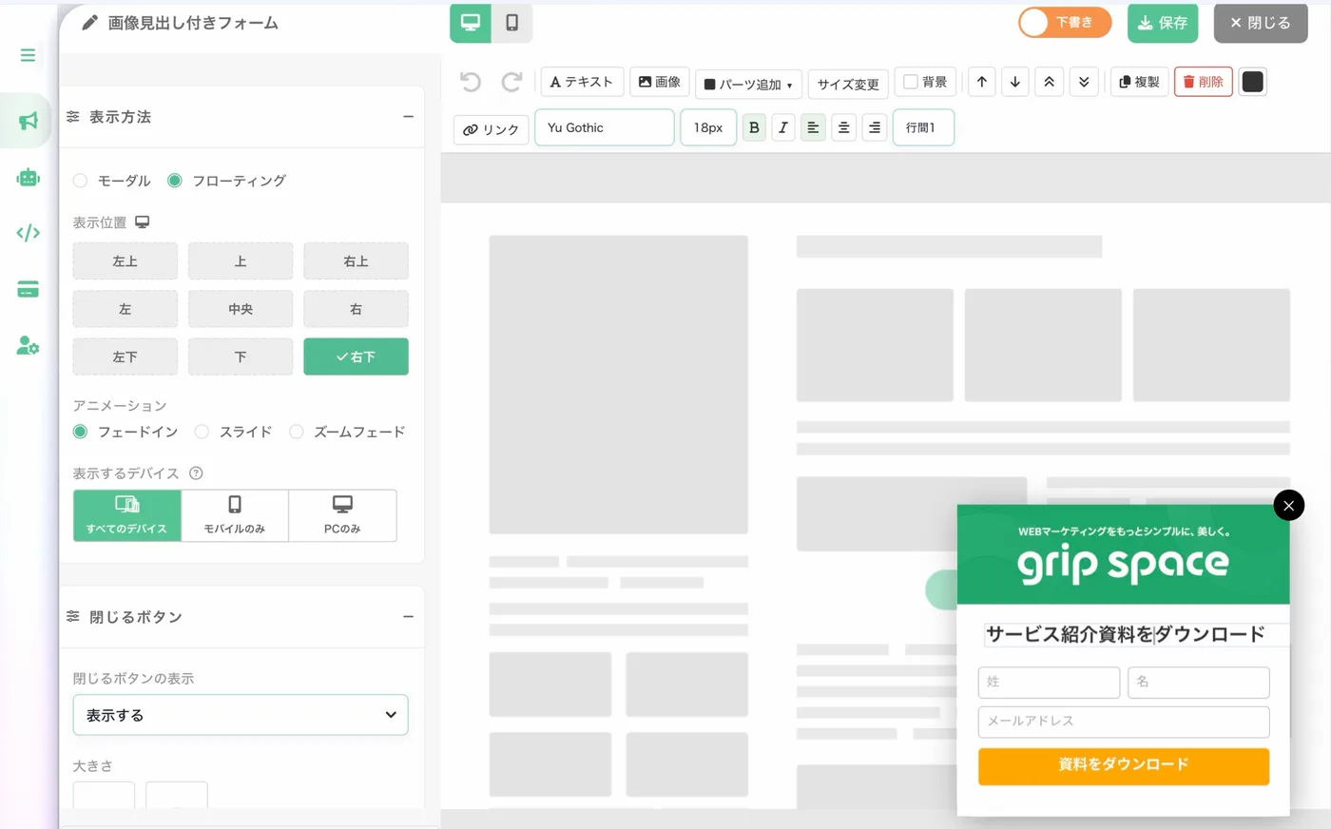Open the パーツ追加 dropdown
This screenshot has width=1331, height=829.
pyautogui.click(x=748, y=84)
